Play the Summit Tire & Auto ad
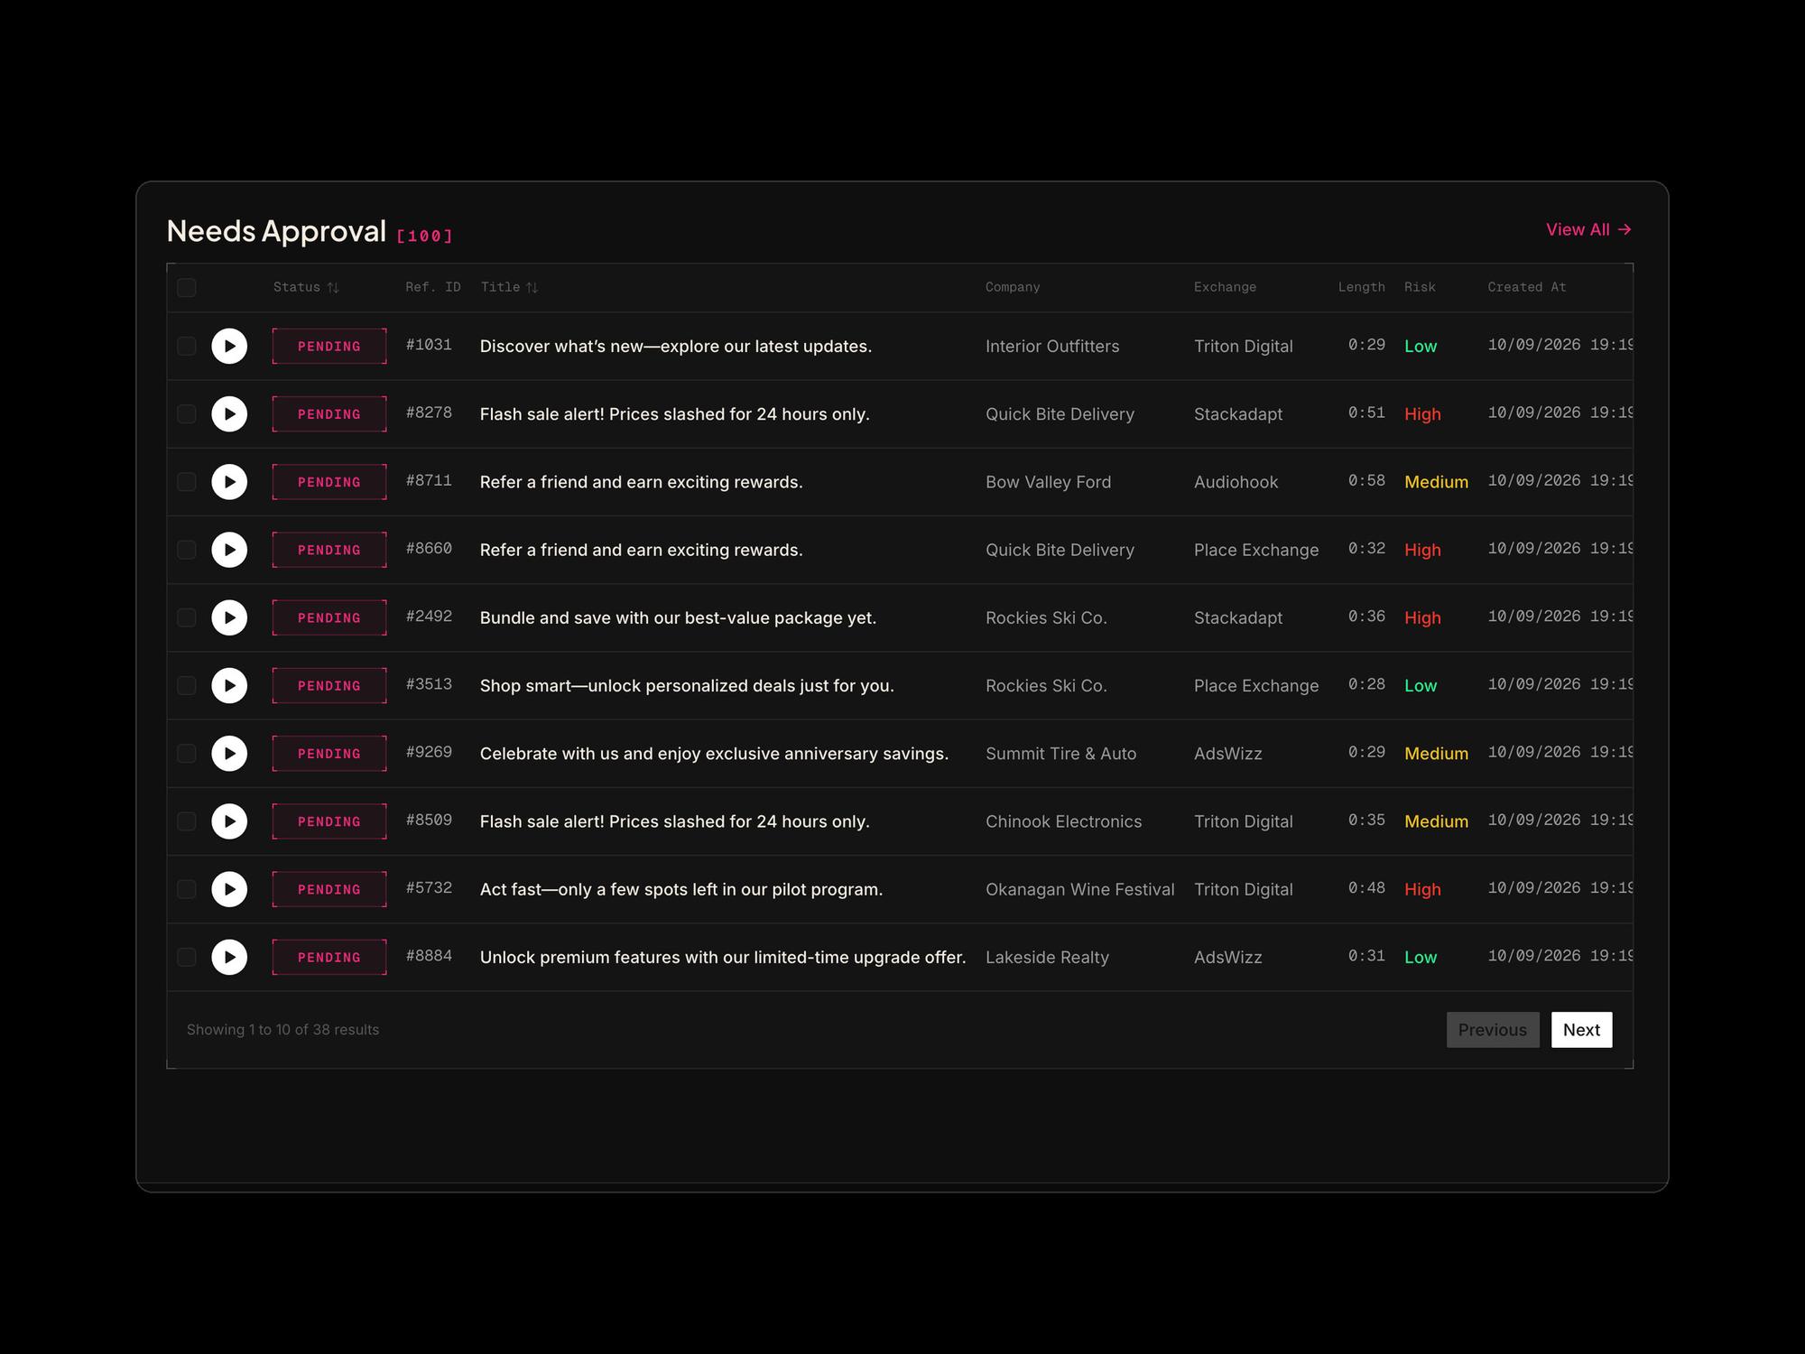Image resolution: width=1805 pixels, height=1354 pixels. click(x=229, y=754)
